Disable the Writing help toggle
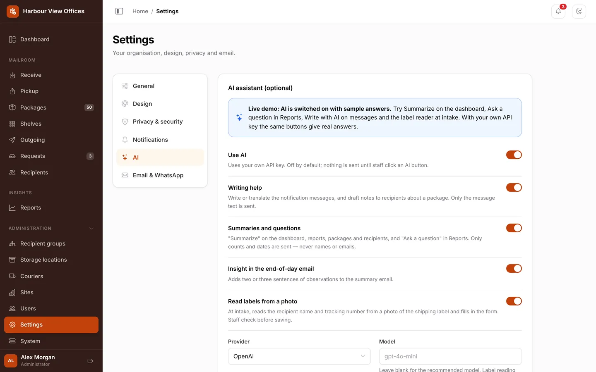This screenshot has width=596, height=372. point(514,188)
